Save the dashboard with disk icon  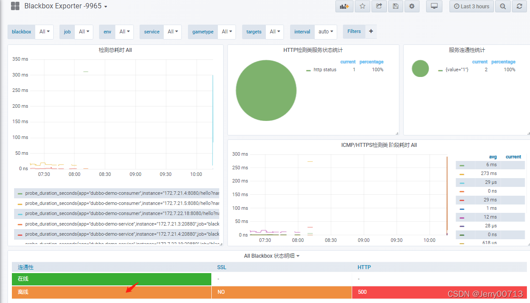click(395, 6)
